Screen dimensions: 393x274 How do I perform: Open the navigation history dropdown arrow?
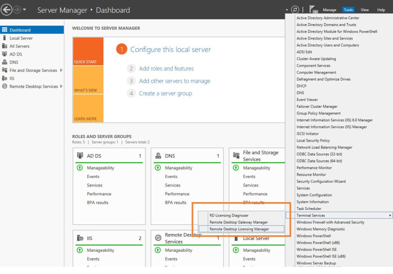click(25, 10)
